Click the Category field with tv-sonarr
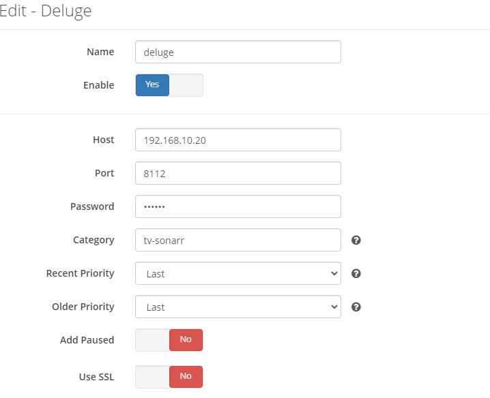 tap(237, 240)
